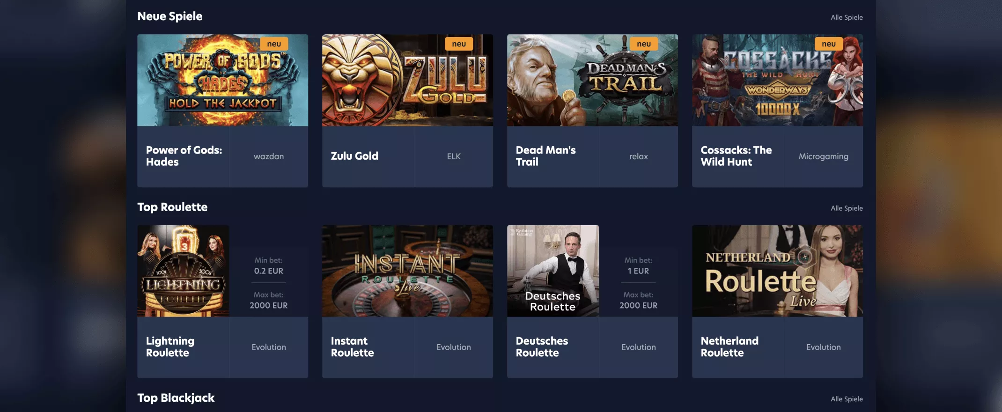Click the 'neu' badge on Zulu Gold

click(x=459, y=44)
